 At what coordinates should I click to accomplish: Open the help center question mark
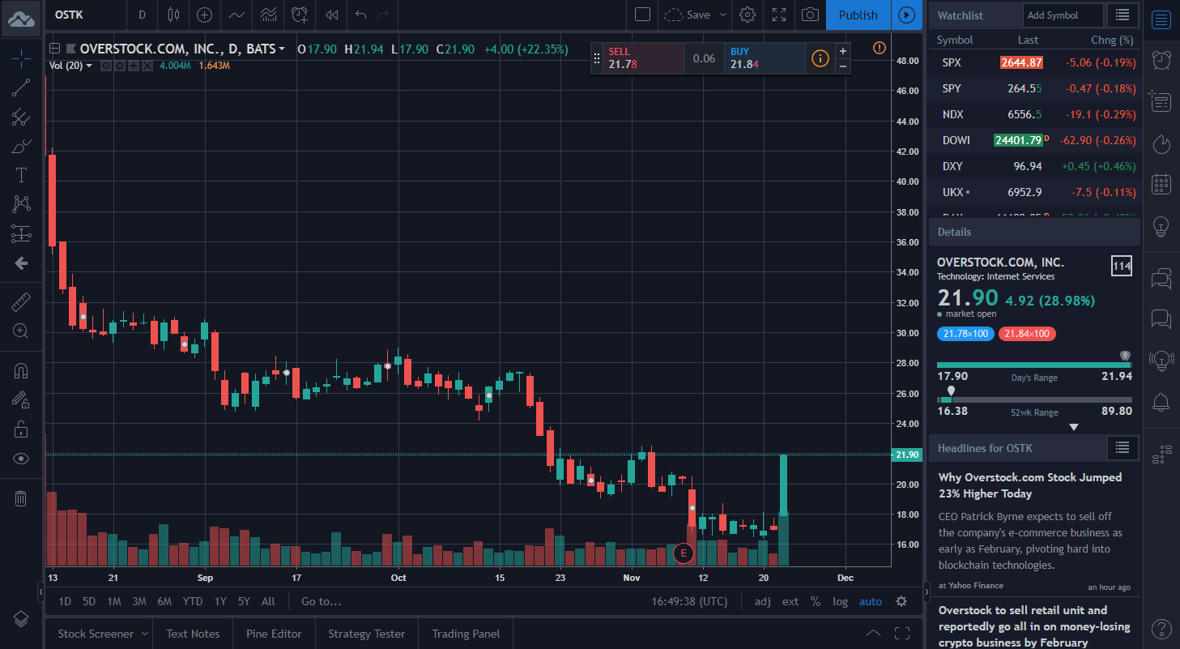(1161, 628)
